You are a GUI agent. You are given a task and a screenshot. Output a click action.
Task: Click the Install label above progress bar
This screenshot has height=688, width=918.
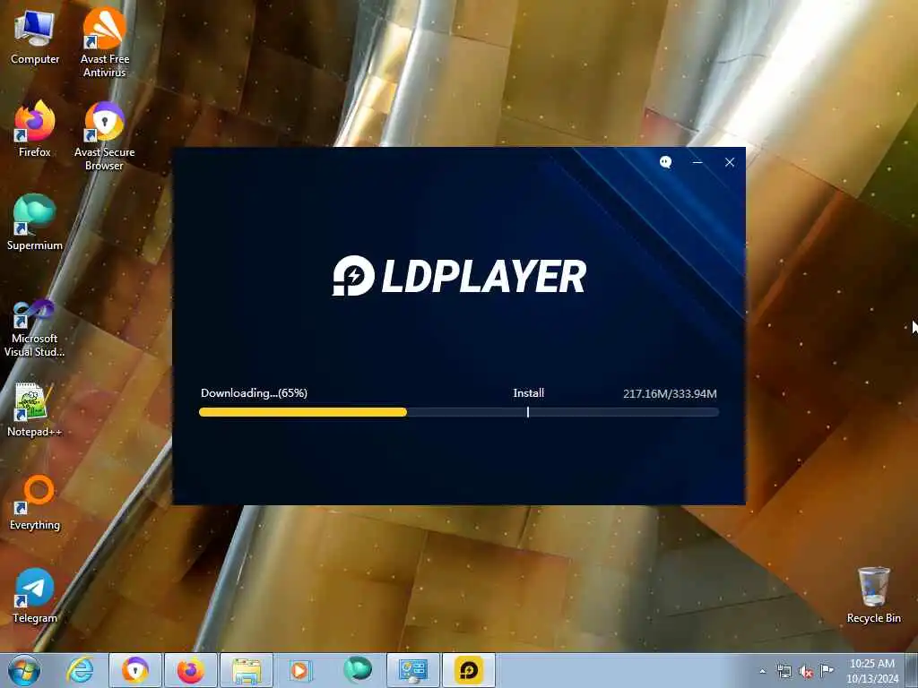pyautogui.click(x=529, y=393)
